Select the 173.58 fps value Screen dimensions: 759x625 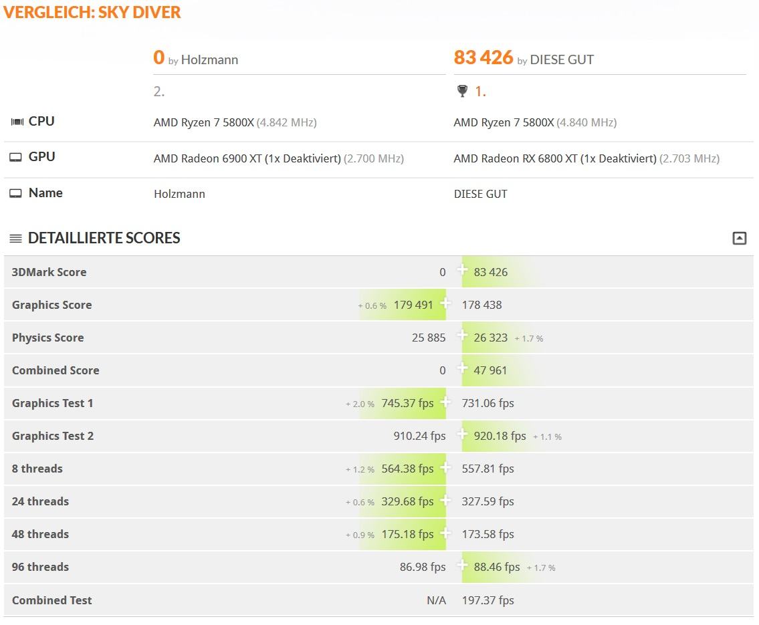click(488, 534)
